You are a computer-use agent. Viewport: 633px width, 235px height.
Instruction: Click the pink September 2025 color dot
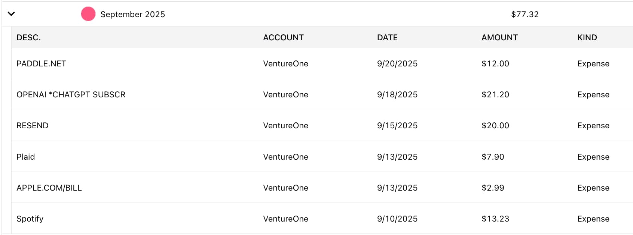[88, 14]
